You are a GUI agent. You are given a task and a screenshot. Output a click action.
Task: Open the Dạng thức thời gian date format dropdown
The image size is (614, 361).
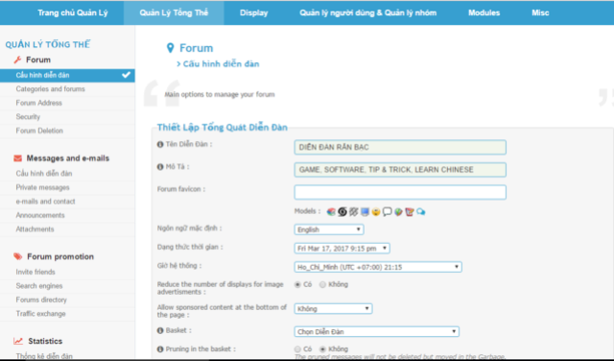pos(342,248)
